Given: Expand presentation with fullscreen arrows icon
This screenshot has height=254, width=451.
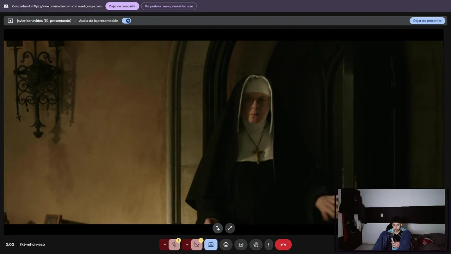Looking at the screenshot, I should [x=230, y=228].
